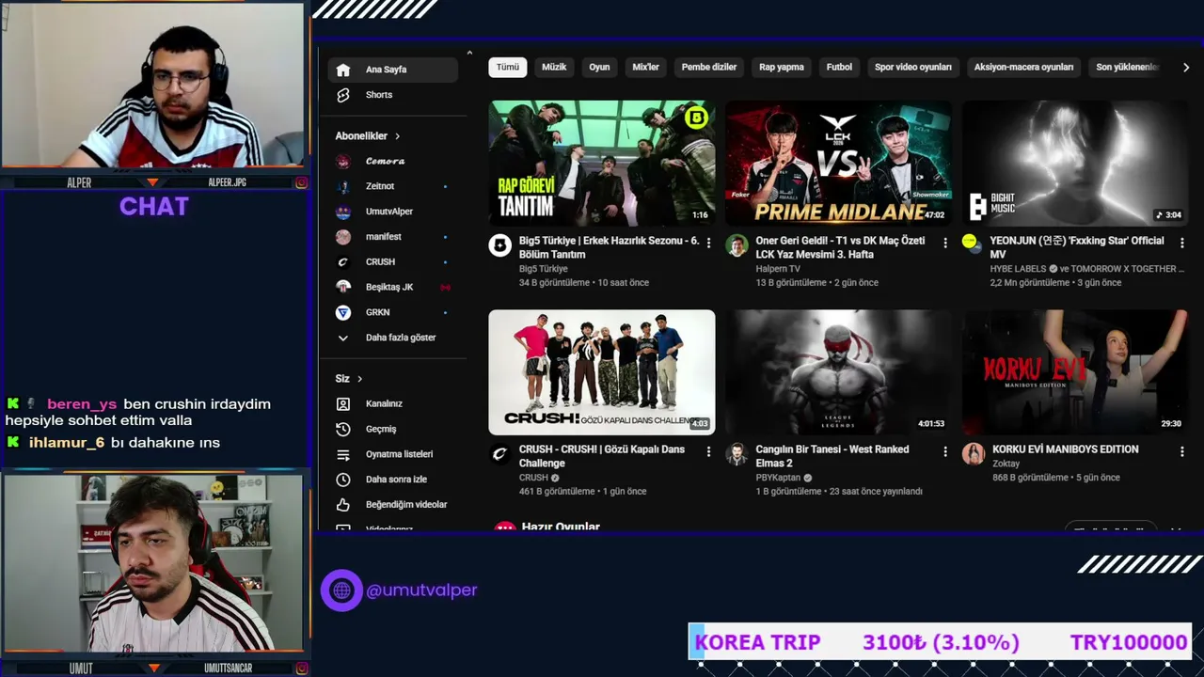The height and width of the screenshot is (677, 1204).
Task: Open YEONJUN 'Fxxking Star' Official MV title
Action: [x=1077, y=247]
